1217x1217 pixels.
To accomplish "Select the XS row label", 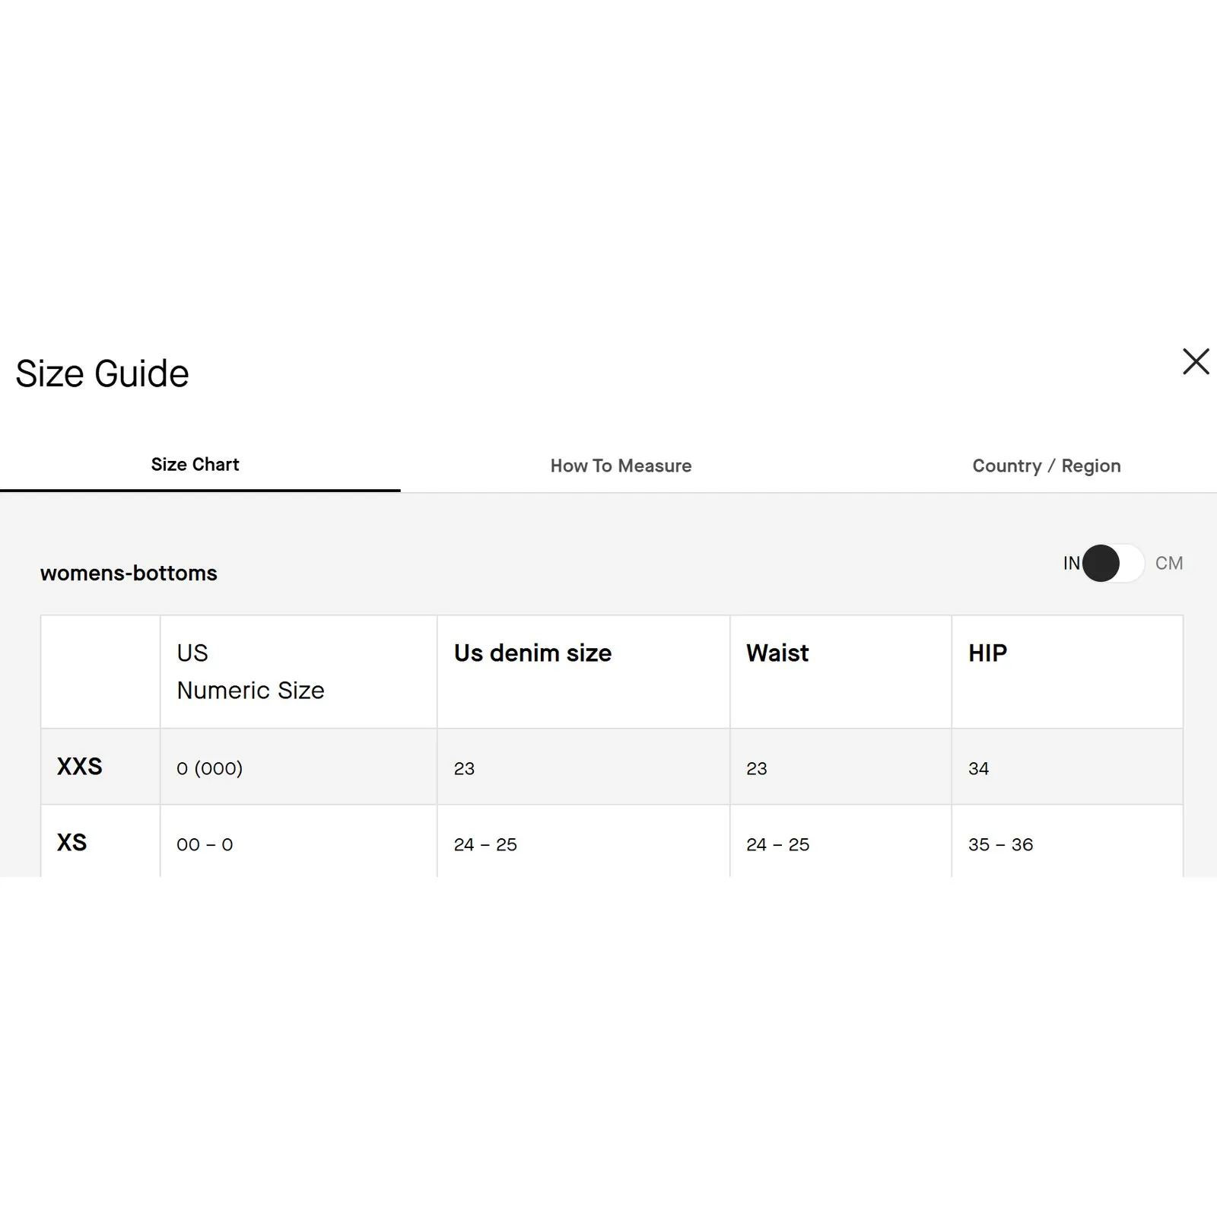I will [72, 843].
